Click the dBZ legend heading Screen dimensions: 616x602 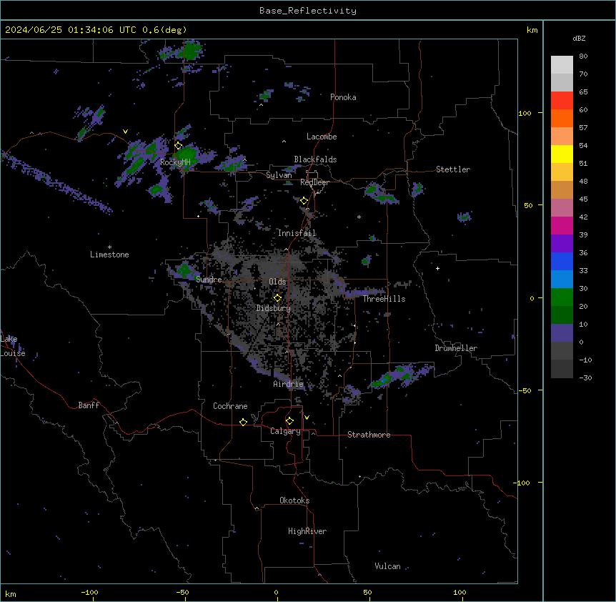[x=579, y=38]
